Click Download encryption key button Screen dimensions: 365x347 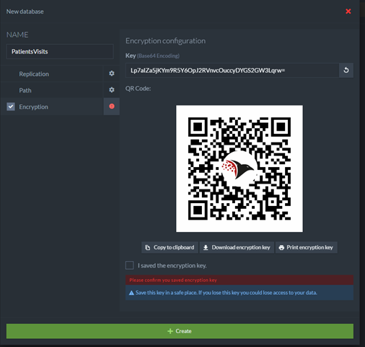237,247
